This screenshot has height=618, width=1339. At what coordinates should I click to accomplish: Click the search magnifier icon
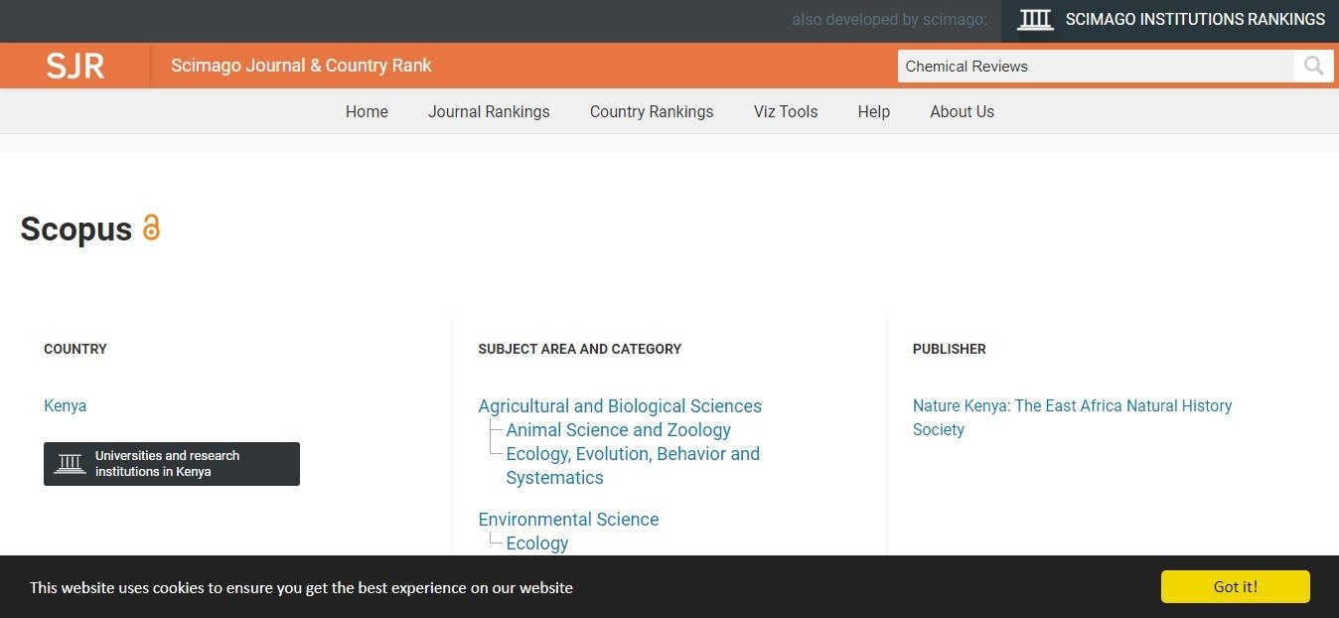[1313, 67]
